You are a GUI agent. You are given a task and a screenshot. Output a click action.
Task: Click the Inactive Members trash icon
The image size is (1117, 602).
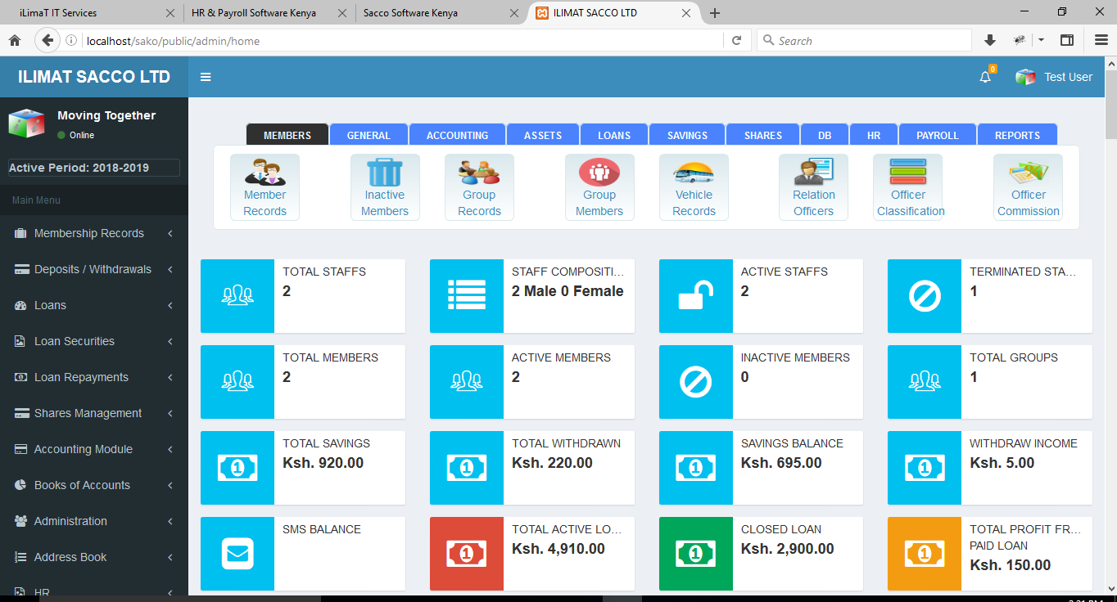(x=384, y=173)
